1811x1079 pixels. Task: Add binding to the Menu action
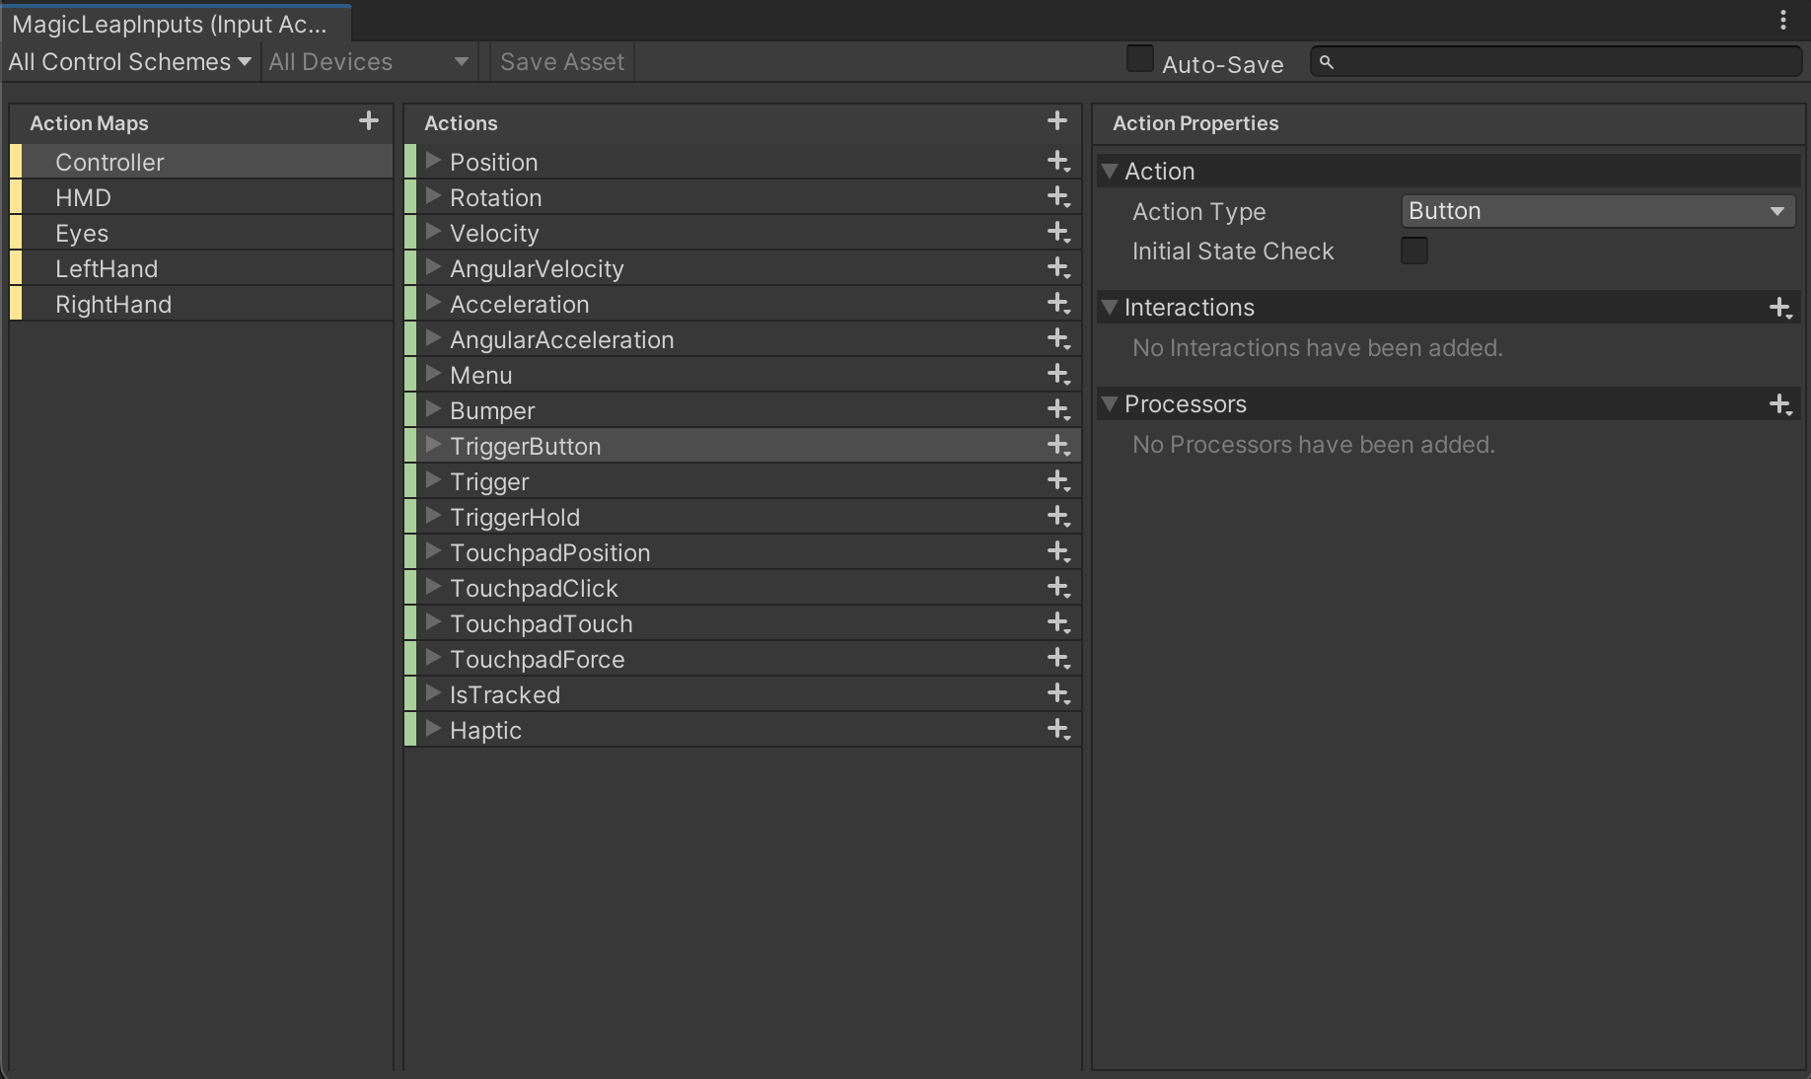point(1058,375)
